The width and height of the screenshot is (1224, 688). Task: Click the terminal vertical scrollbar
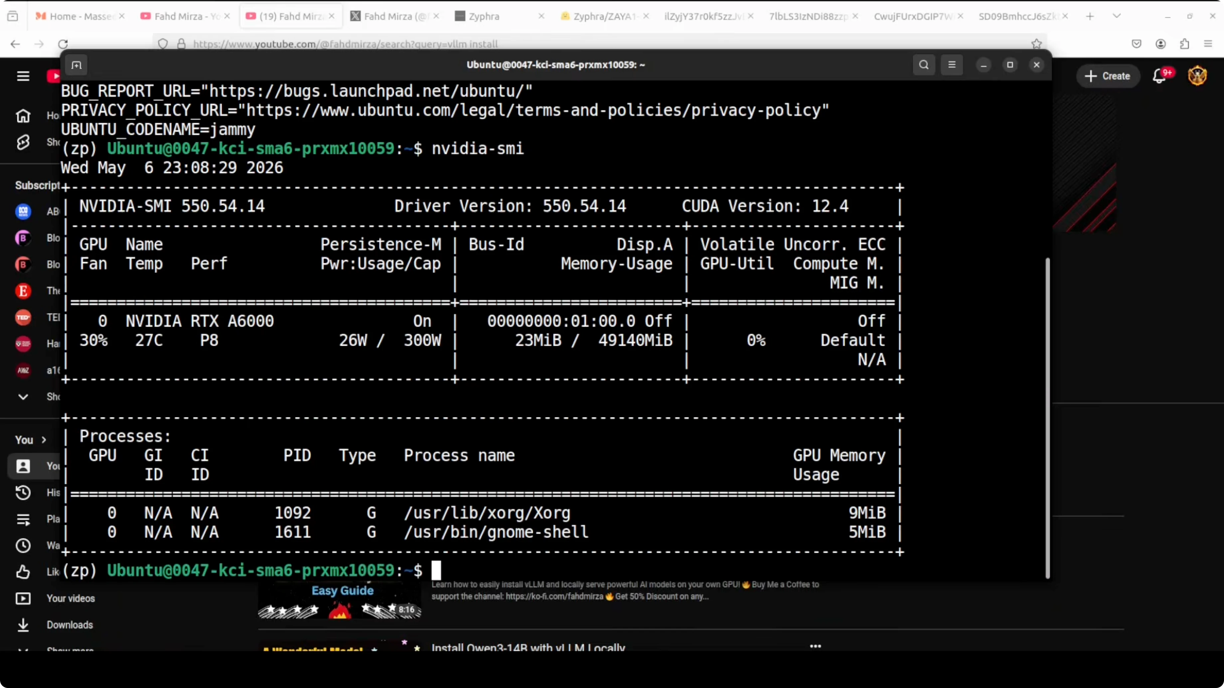(x=1047, y=418)
